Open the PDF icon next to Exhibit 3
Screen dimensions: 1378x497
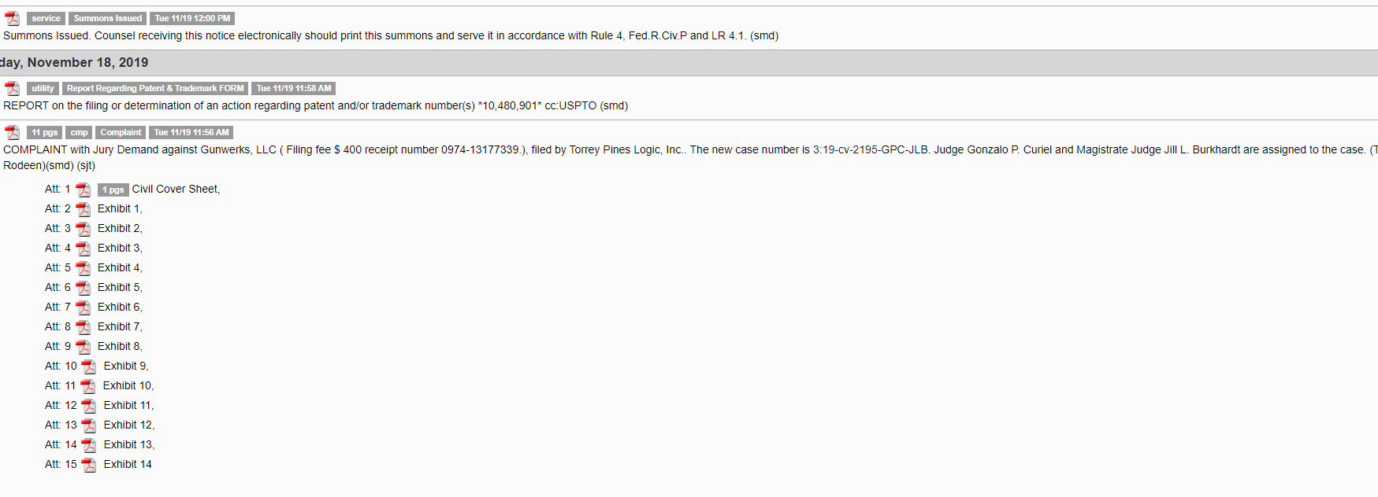pos(83,248)
